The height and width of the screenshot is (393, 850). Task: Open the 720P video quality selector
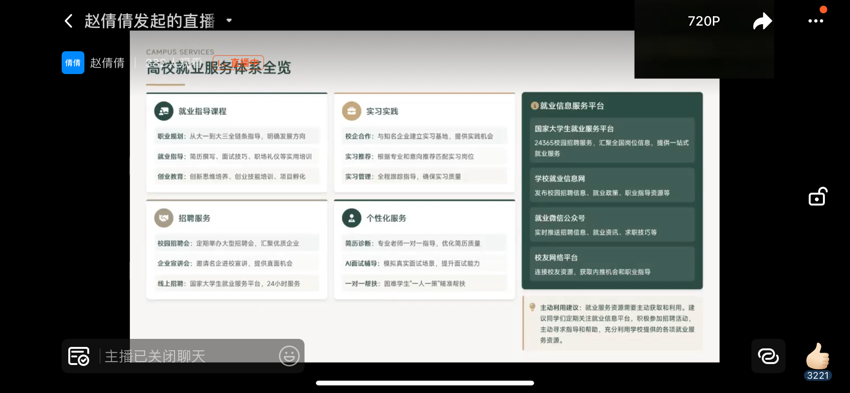click(703, 21)
